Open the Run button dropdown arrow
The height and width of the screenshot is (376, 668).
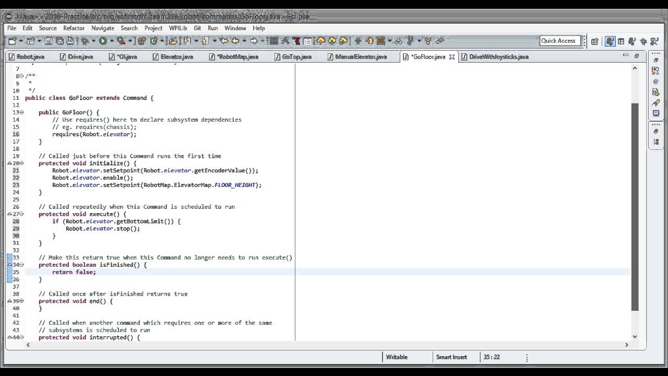111,41
